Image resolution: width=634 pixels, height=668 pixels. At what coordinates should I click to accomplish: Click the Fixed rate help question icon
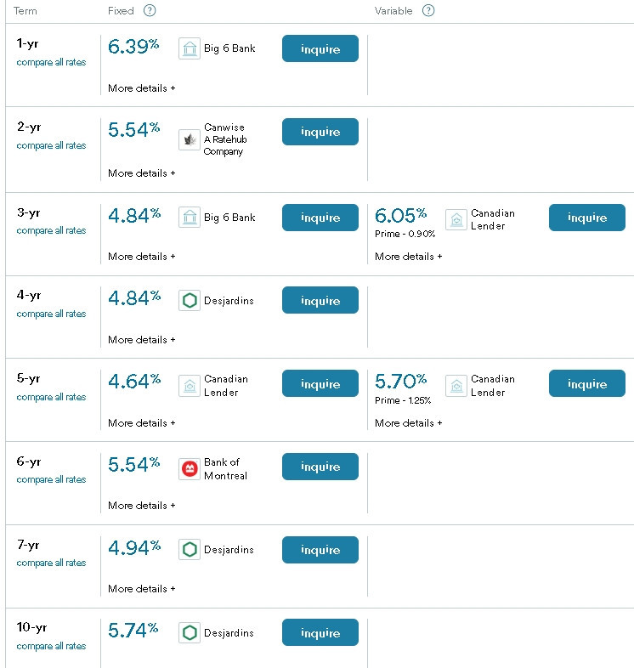[x=150, y=11]
